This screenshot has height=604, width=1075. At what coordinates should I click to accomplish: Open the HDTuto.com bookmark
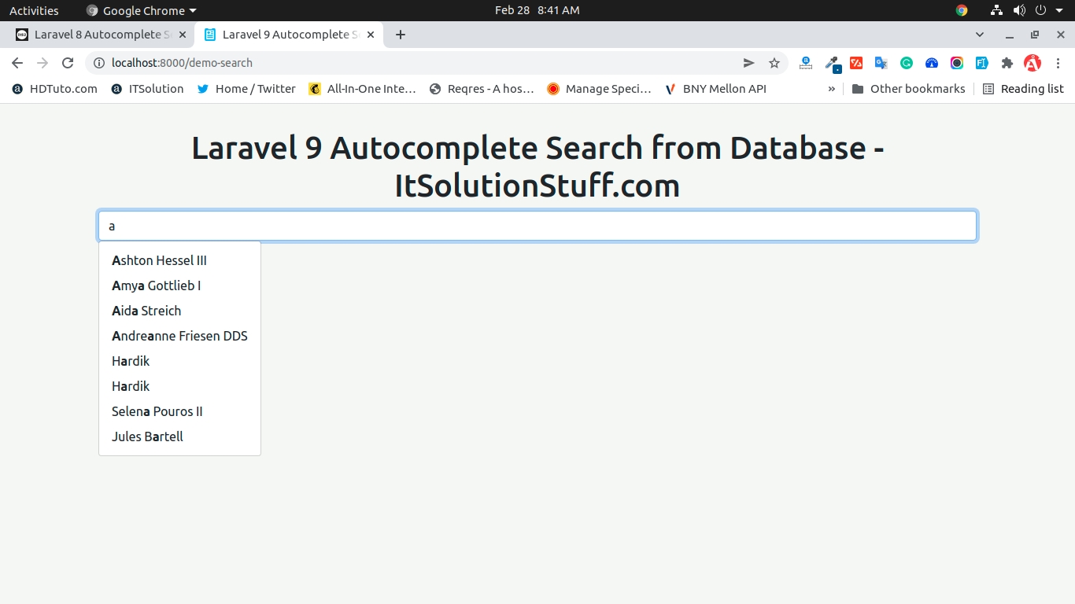[x=55, y=89]
